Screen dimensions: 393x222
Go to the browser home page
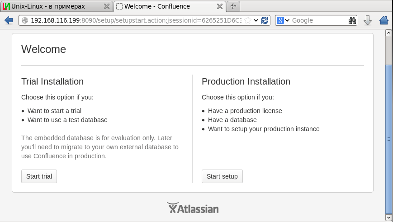[384, 20]
